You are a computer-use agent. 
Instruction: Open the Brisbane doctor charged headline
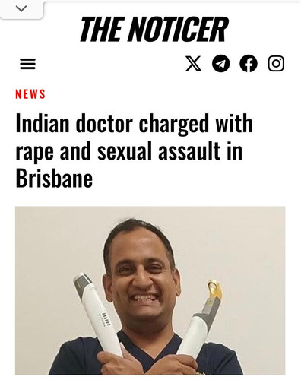coord(134,151)
